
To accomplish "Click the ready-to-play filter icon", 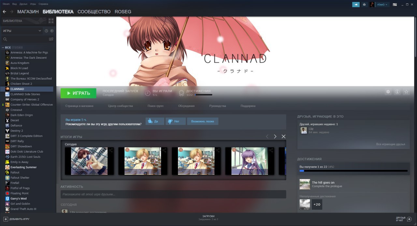I will tap(52, 31).
